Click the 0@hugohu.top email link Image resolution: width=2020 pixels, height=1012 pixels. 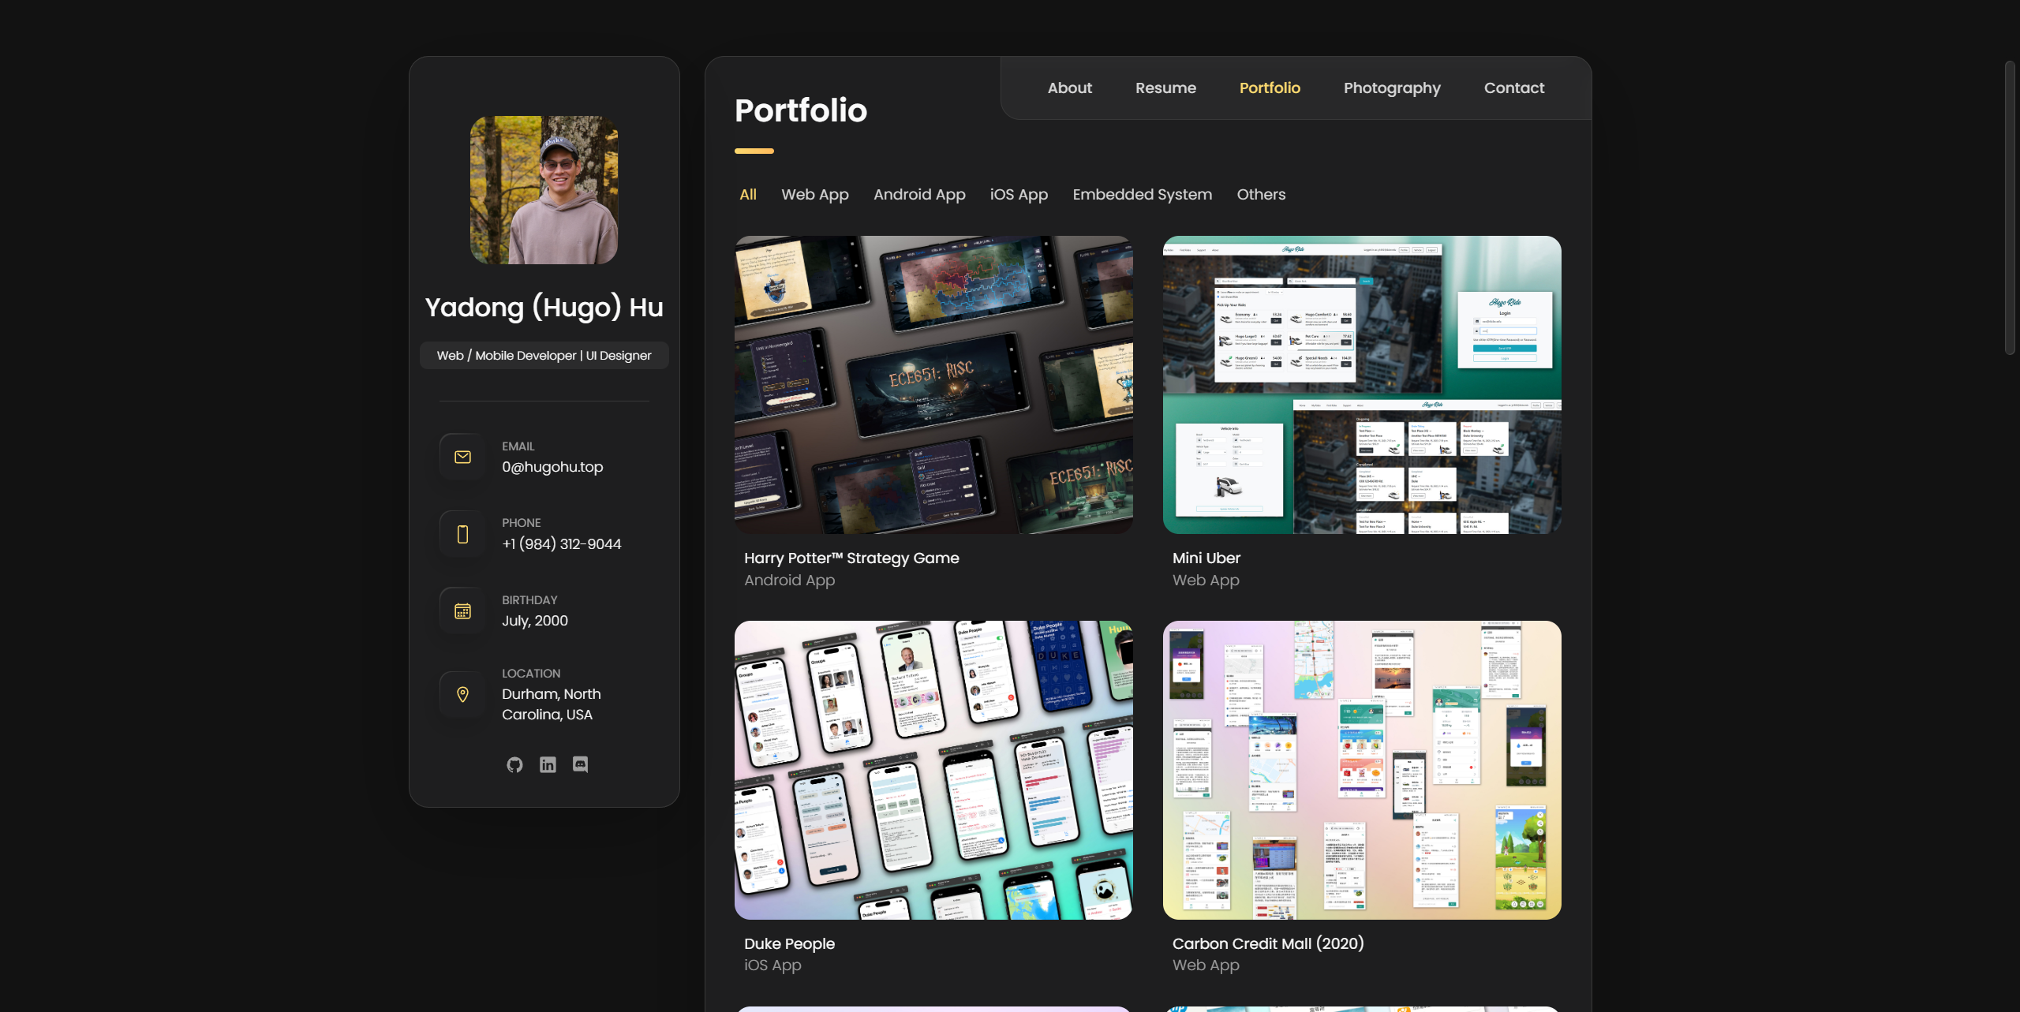pos(552,467)
